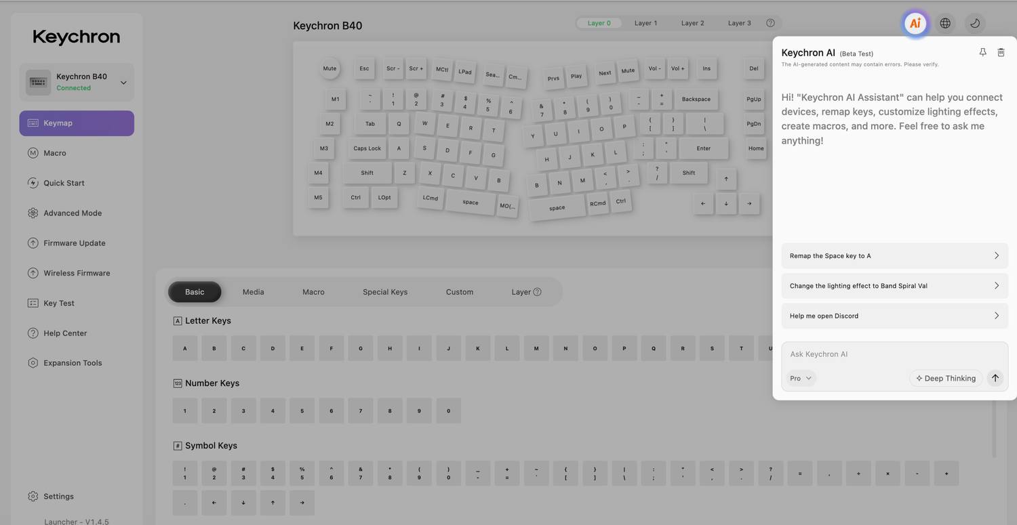Pick the ? / key in Symbol Keys palette
This screenshot has width=1017, height=525.
click(x=771, y=474)
